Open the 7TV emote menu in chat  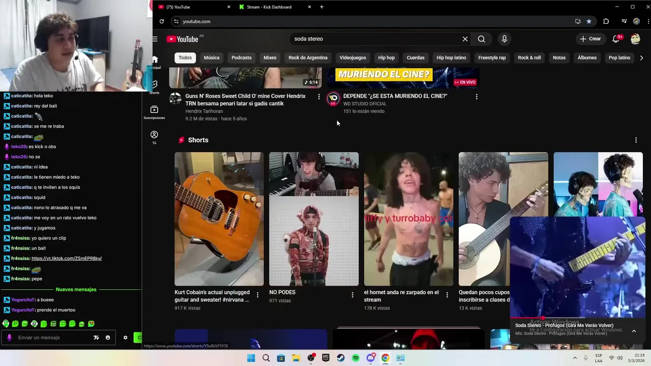(96, 338)
